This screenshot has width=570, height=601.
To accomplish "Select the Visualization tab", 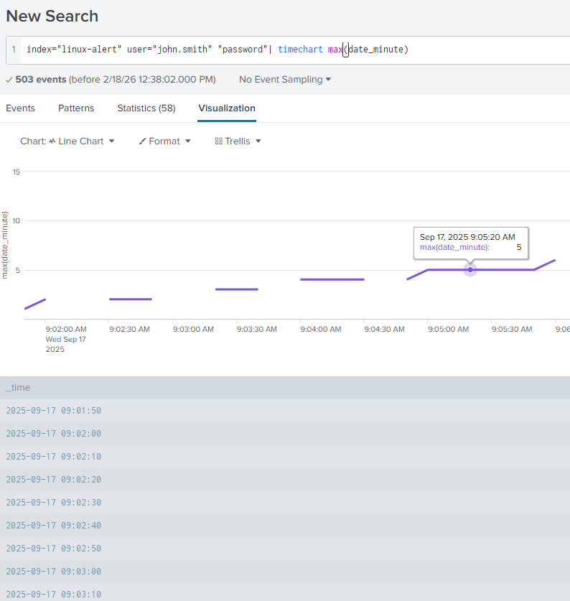I will click(226, 108).
